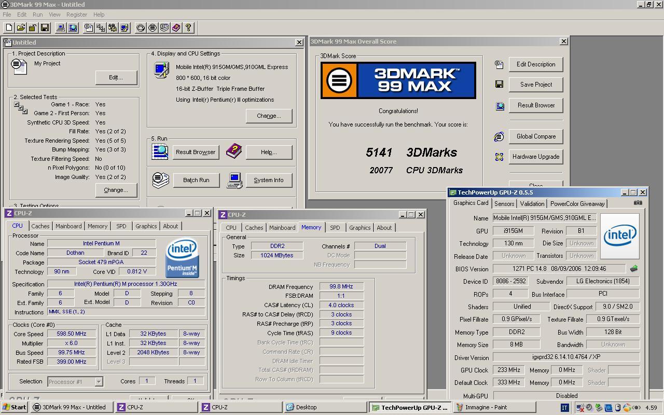Viewport: 664px width, 415px height.
Task: Open the Sensors tab in GPU-Z
Action: (x=504, y=204)
